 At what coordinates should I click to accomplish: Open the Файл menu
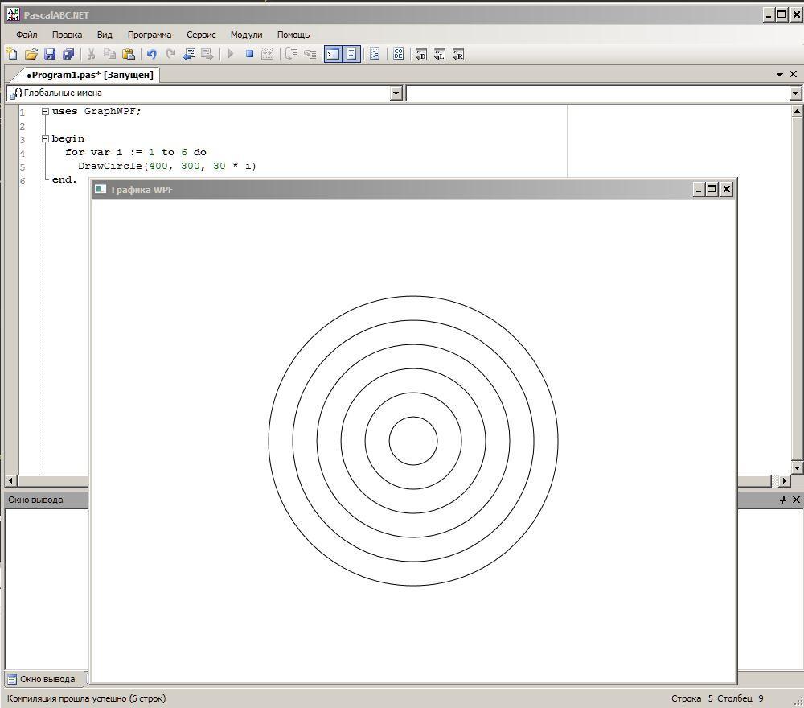[x=27, y=35]
